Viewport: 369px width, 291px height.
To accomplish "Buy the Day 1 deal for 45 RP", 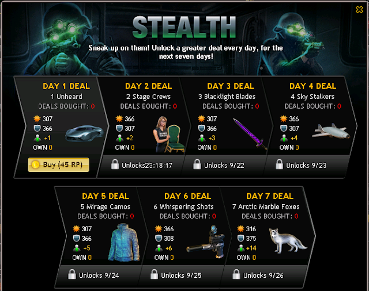I will pyautogui.click(x=58, y=164).
